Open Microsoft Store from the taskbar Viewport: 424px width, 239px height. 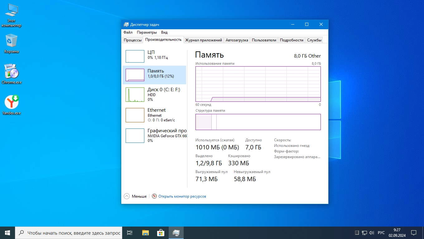pos(161,233)
